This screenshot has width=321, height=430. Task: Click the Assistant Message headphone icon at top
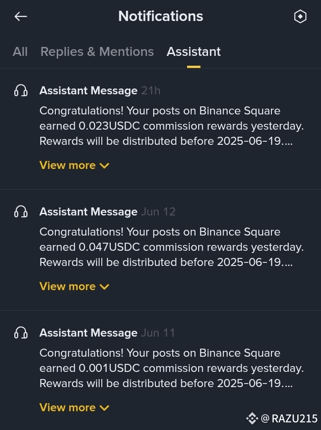[x=21, y=90]
